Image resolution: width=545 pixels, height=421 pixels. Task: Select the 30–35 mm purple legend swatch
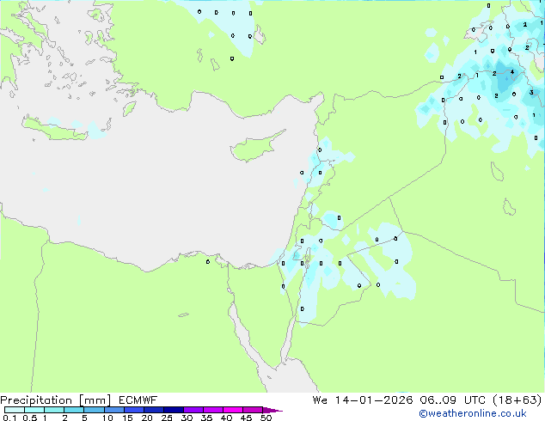click(193, 410)
